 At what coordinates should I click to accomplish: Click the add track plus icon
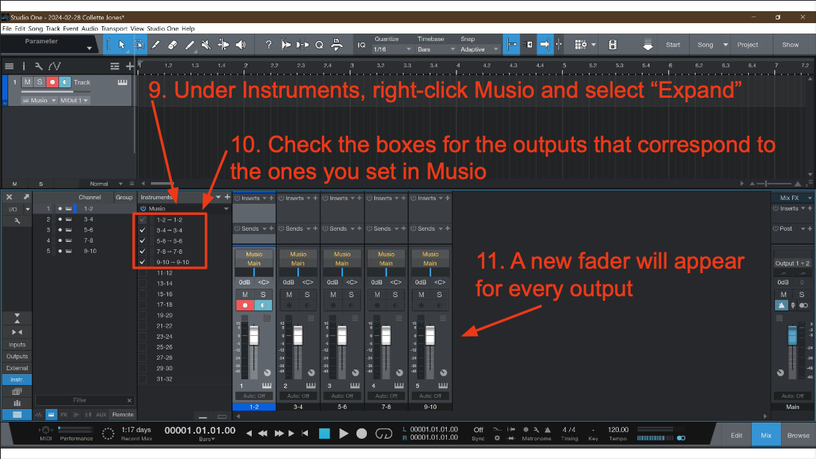click(x=129, y=66)
